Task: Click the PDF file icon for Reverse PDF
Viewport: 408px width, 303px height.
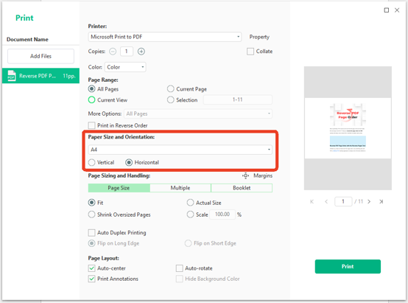Action: [11, 76]
